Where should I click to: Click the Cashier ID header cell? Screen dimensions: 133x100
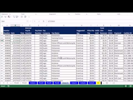coord(128,31)
